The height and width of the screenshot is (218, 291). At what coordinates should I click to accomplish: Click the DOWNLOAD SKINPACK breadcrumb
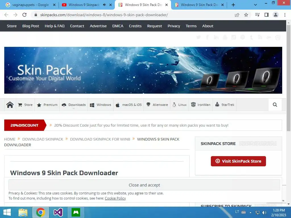point(43,139)
